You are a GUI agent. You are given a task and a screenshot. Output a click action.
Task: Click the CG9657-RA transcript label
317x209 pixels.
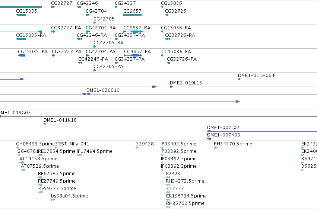click(137, 28)
